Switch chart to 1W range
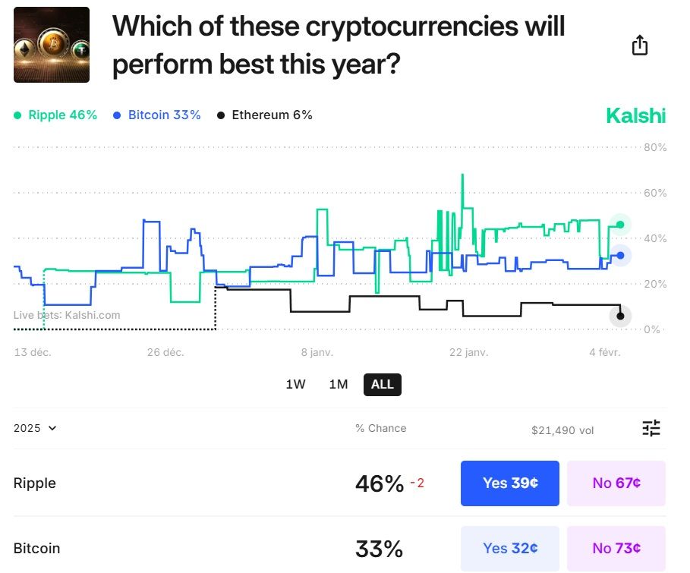 [x=295, y=385]
